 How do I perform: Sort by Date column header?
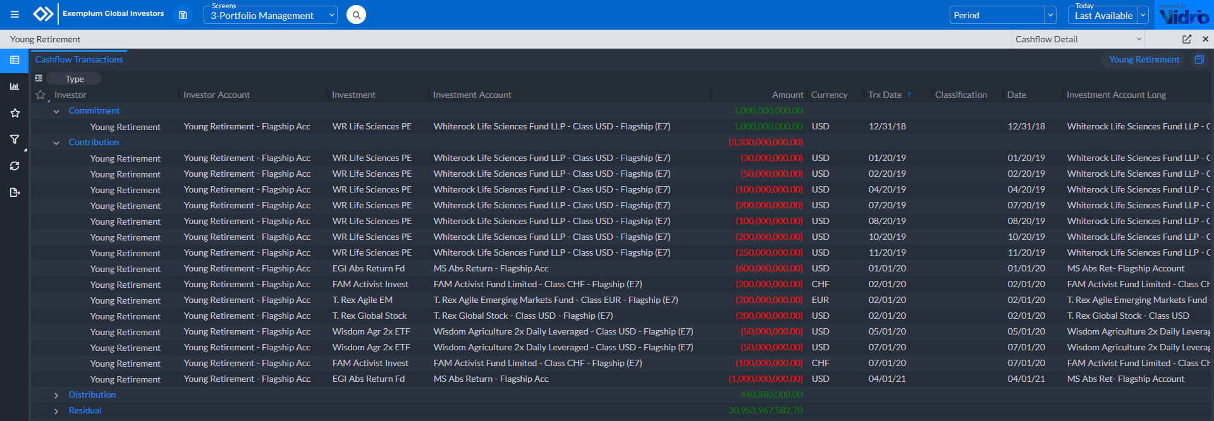[1017, 95]
